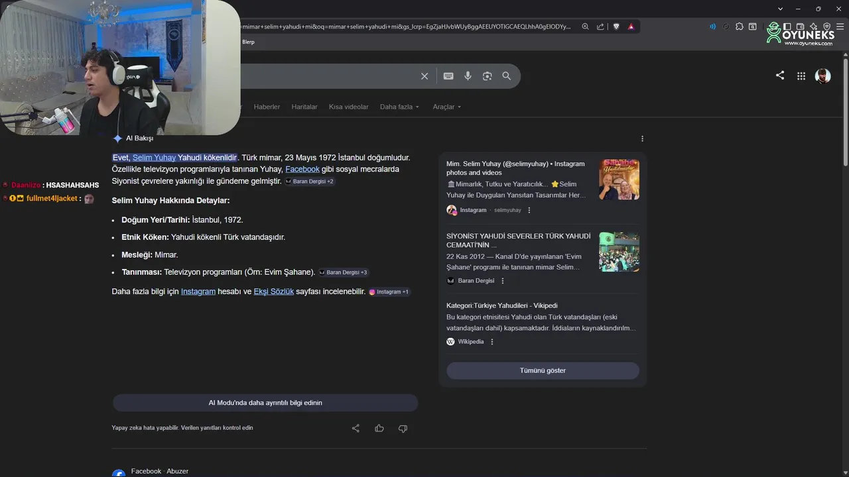Open the Baran Dergisi +3 source chip

click(343, 272)
